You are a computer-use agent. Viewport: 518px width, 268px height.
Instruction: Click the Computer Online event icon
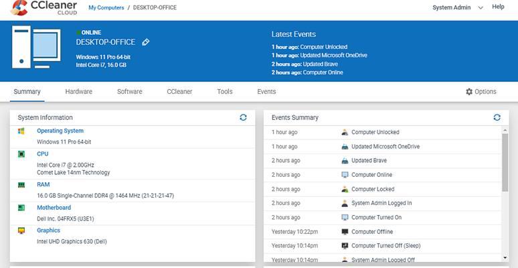(345, 175)
